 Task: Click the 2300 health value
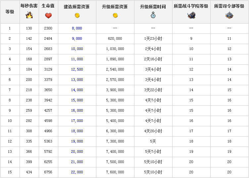point(48,28)
